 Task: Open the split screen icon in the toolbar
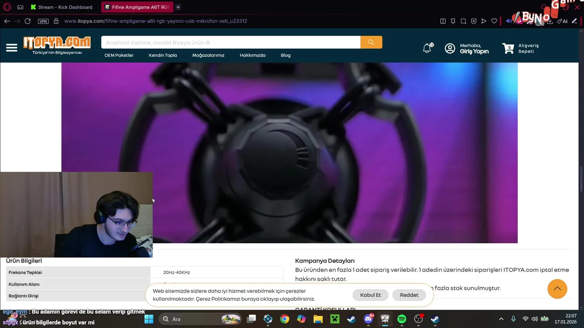(443, 21)
